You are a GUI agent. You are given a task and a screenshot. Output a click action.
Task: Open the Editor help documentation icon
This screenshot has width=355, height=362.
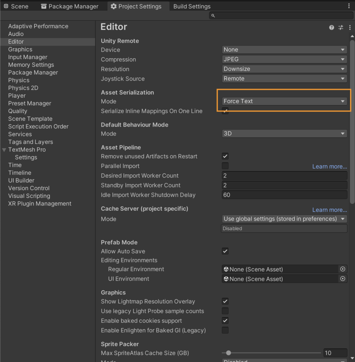331,28
